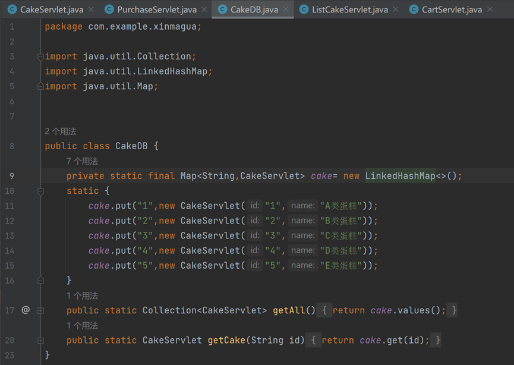The image size is (514, 365).
Task: Show the 2 usages hint above class CakeDB
Action: coord(61,131)
